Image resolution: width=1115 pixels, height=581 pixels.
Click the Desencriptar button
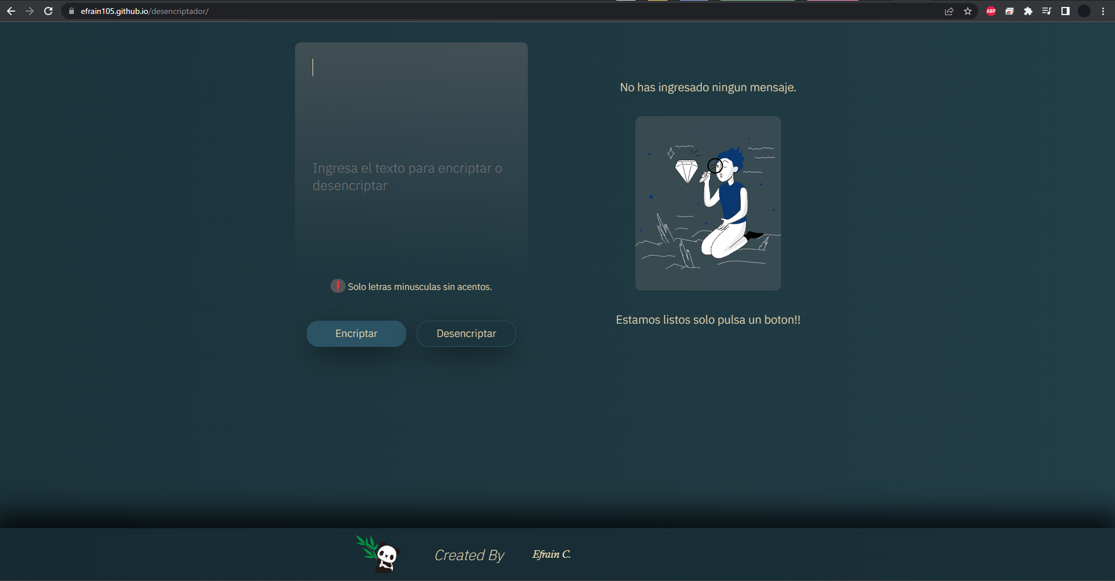(x=466, y=333)
